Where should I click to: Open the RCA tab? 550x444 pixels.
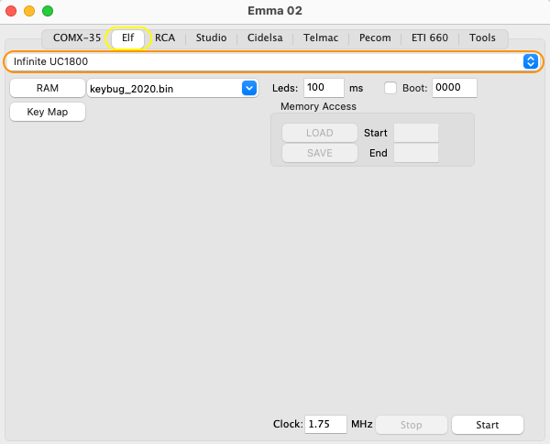point(165,38)
